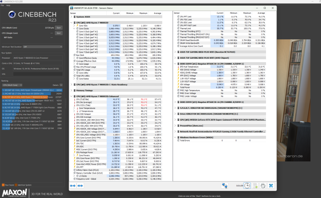
Task: Start the CPU (Single Core) test
Action: [59, 33]
